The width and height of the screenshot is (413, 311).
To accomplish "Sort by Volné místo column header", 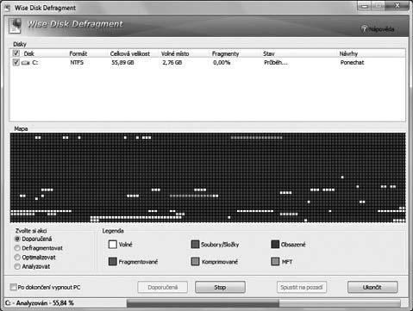I will point(175,53).
